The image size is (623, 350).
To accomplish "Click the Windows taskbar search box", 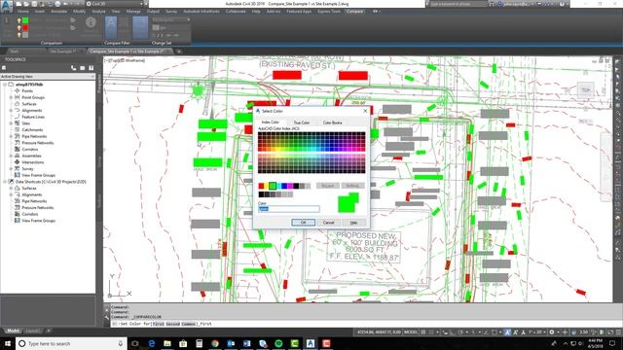I will click(71, 343).
